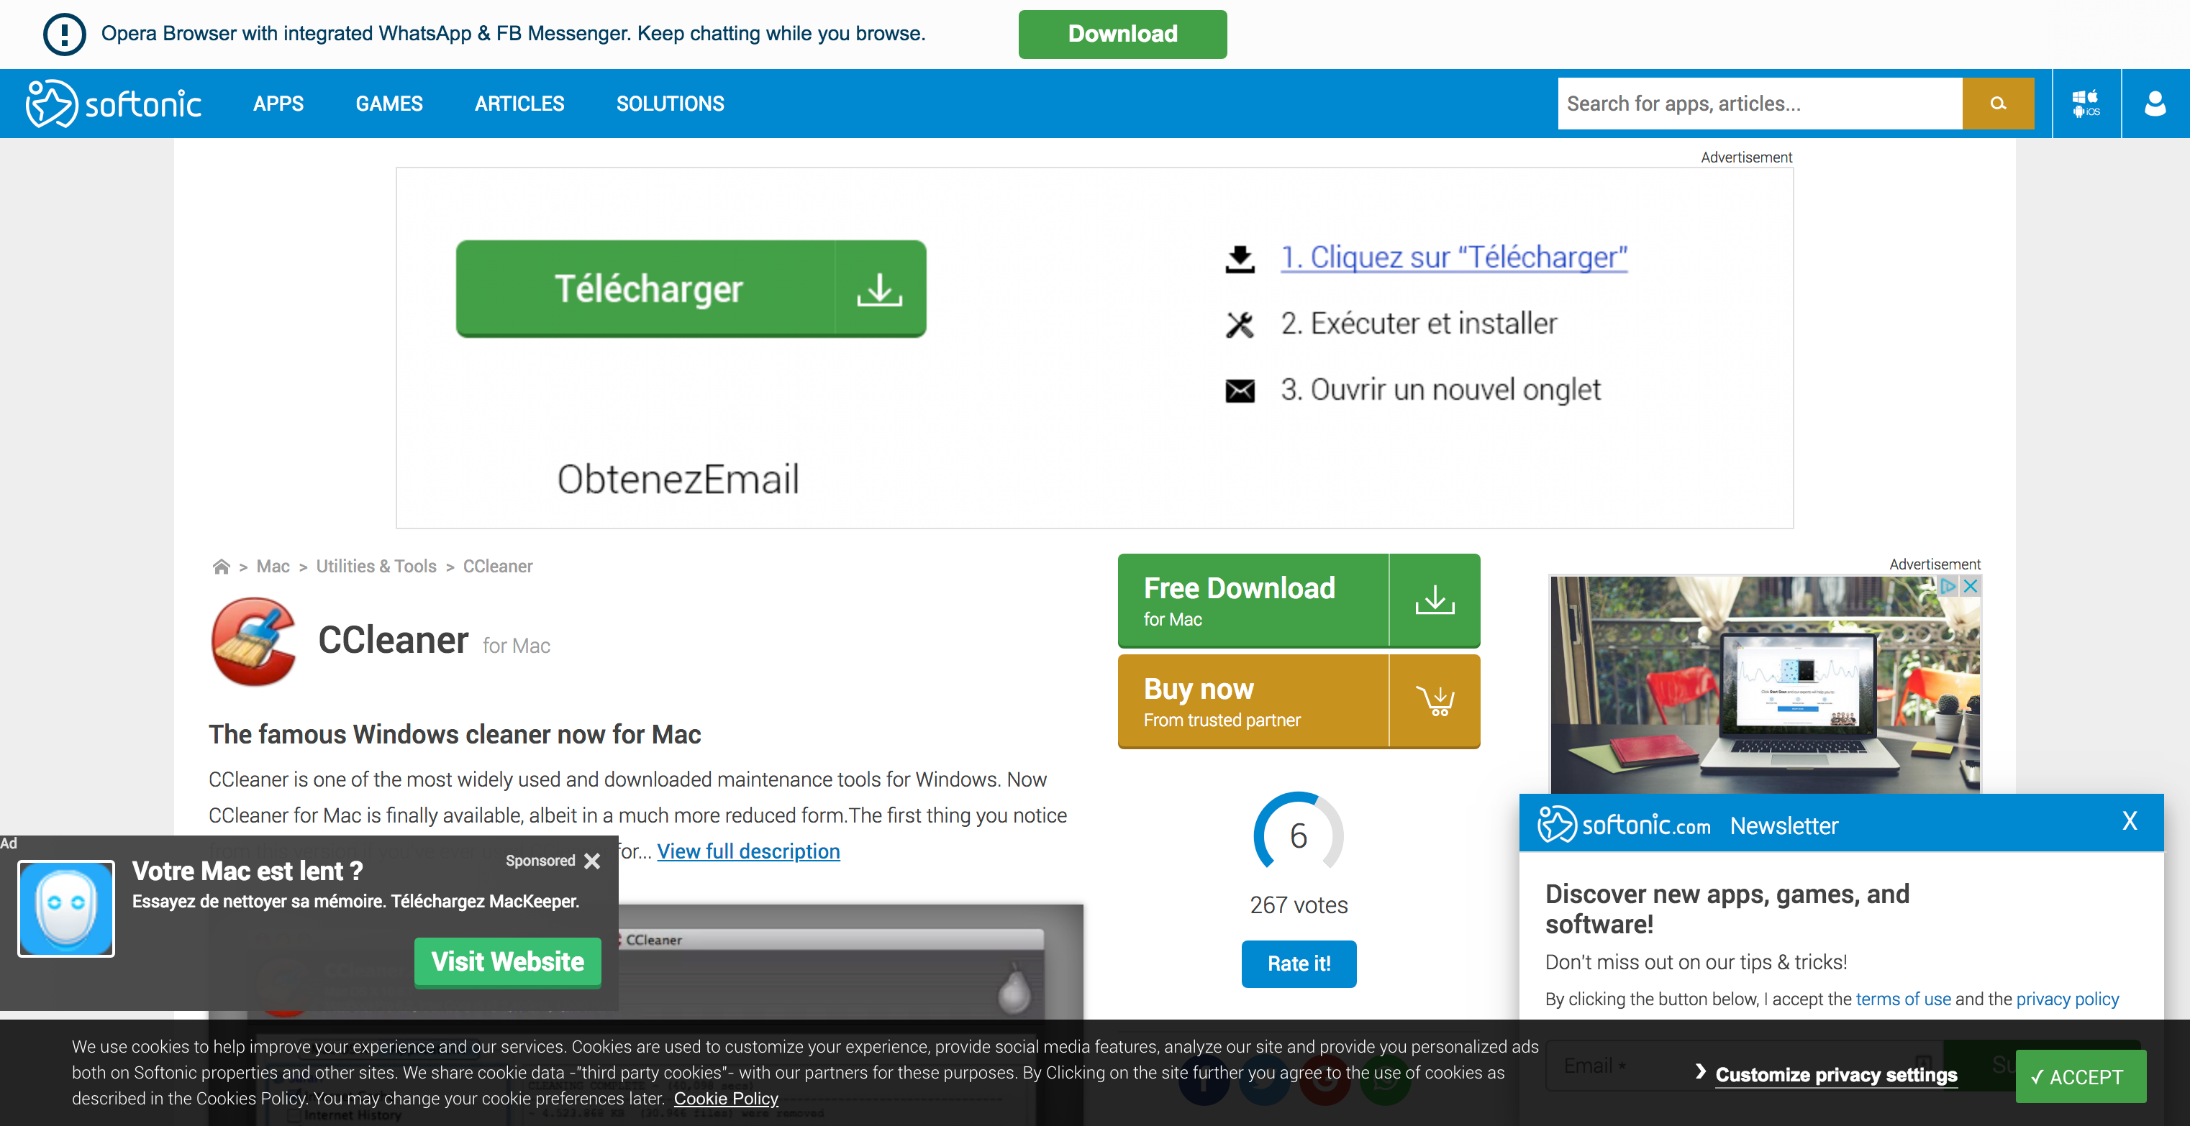Image resolution: width=2190 pixels, height=1126 pixels.
Task: Click the Softonic search input field
Action: coord(1760,102)
